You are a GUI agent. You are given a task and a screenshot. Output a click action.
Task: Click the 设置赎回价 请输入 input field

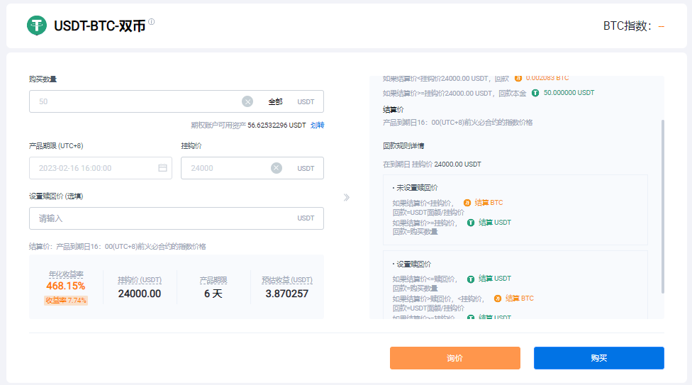[177, 218]
